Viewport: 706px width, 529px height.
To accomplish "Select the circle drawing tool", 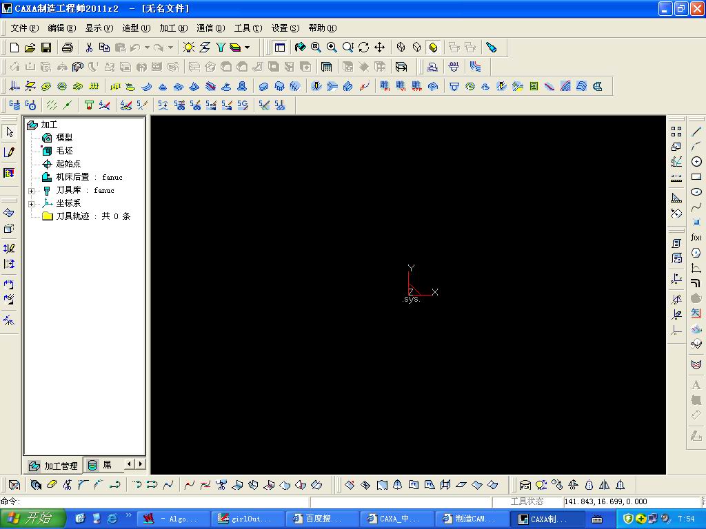I will 696,162.
